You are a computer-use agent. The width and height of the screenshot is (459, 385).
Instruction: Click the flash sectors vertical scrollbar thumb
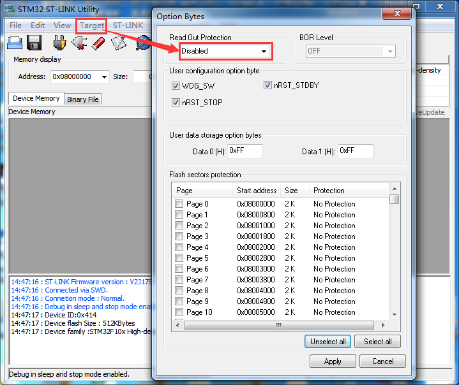coord(395,199)
